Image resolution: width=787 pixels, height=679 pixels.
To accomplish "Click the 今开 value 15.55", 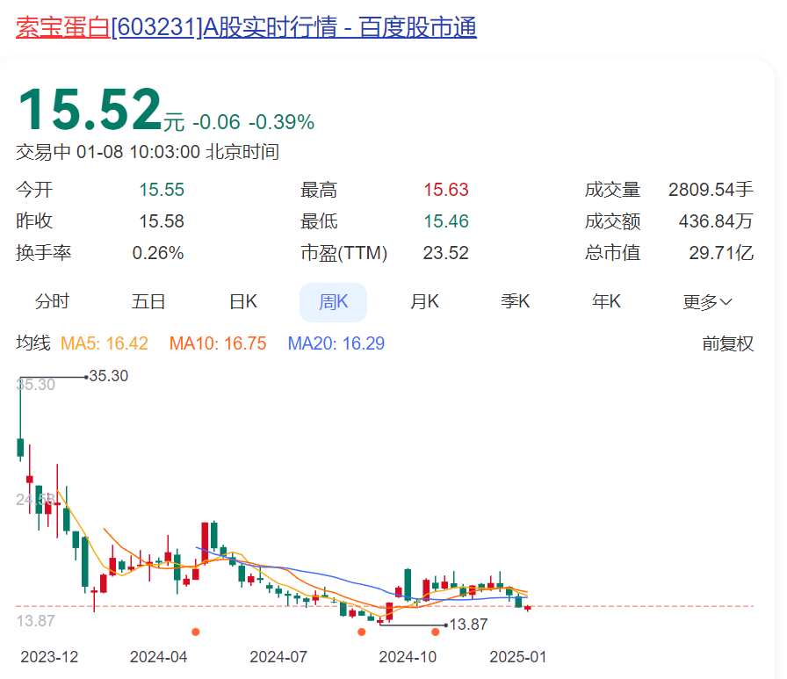I will pyautogui.click(x=162, y=190).
